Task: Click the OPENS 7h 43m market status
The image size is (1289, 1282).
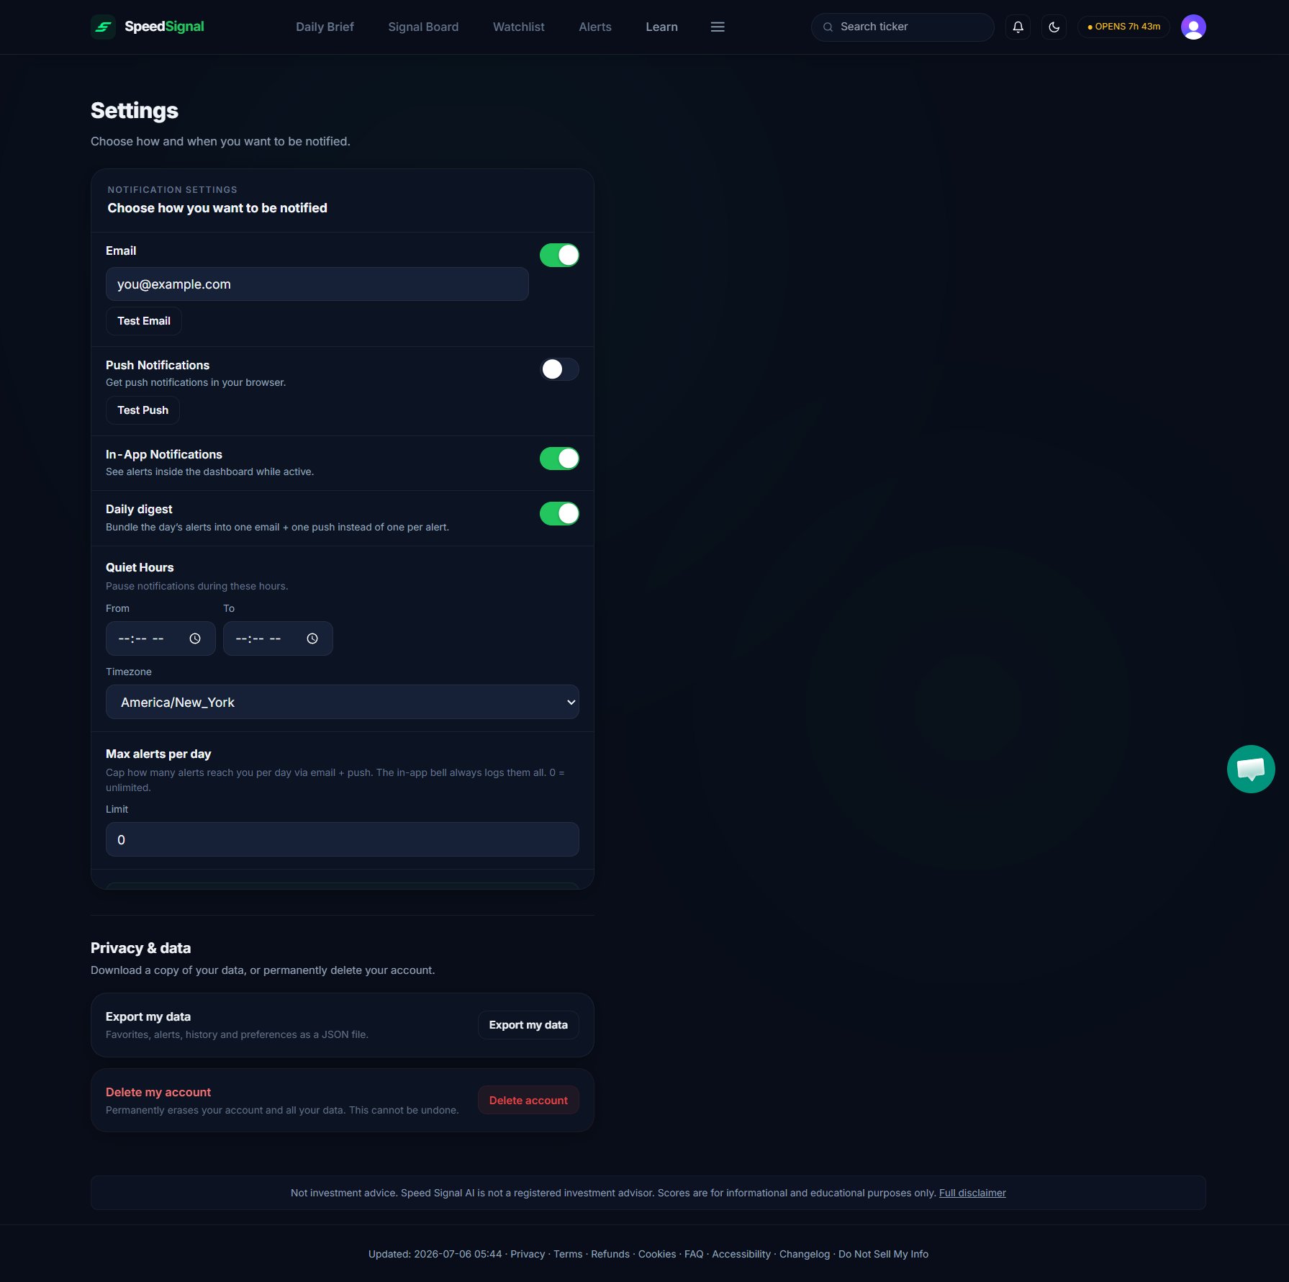Action: click(x=1123, y=27)
